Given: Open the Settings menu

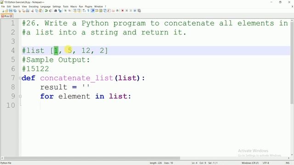Looking at the screenshot, I should click(x=57, y=6).
